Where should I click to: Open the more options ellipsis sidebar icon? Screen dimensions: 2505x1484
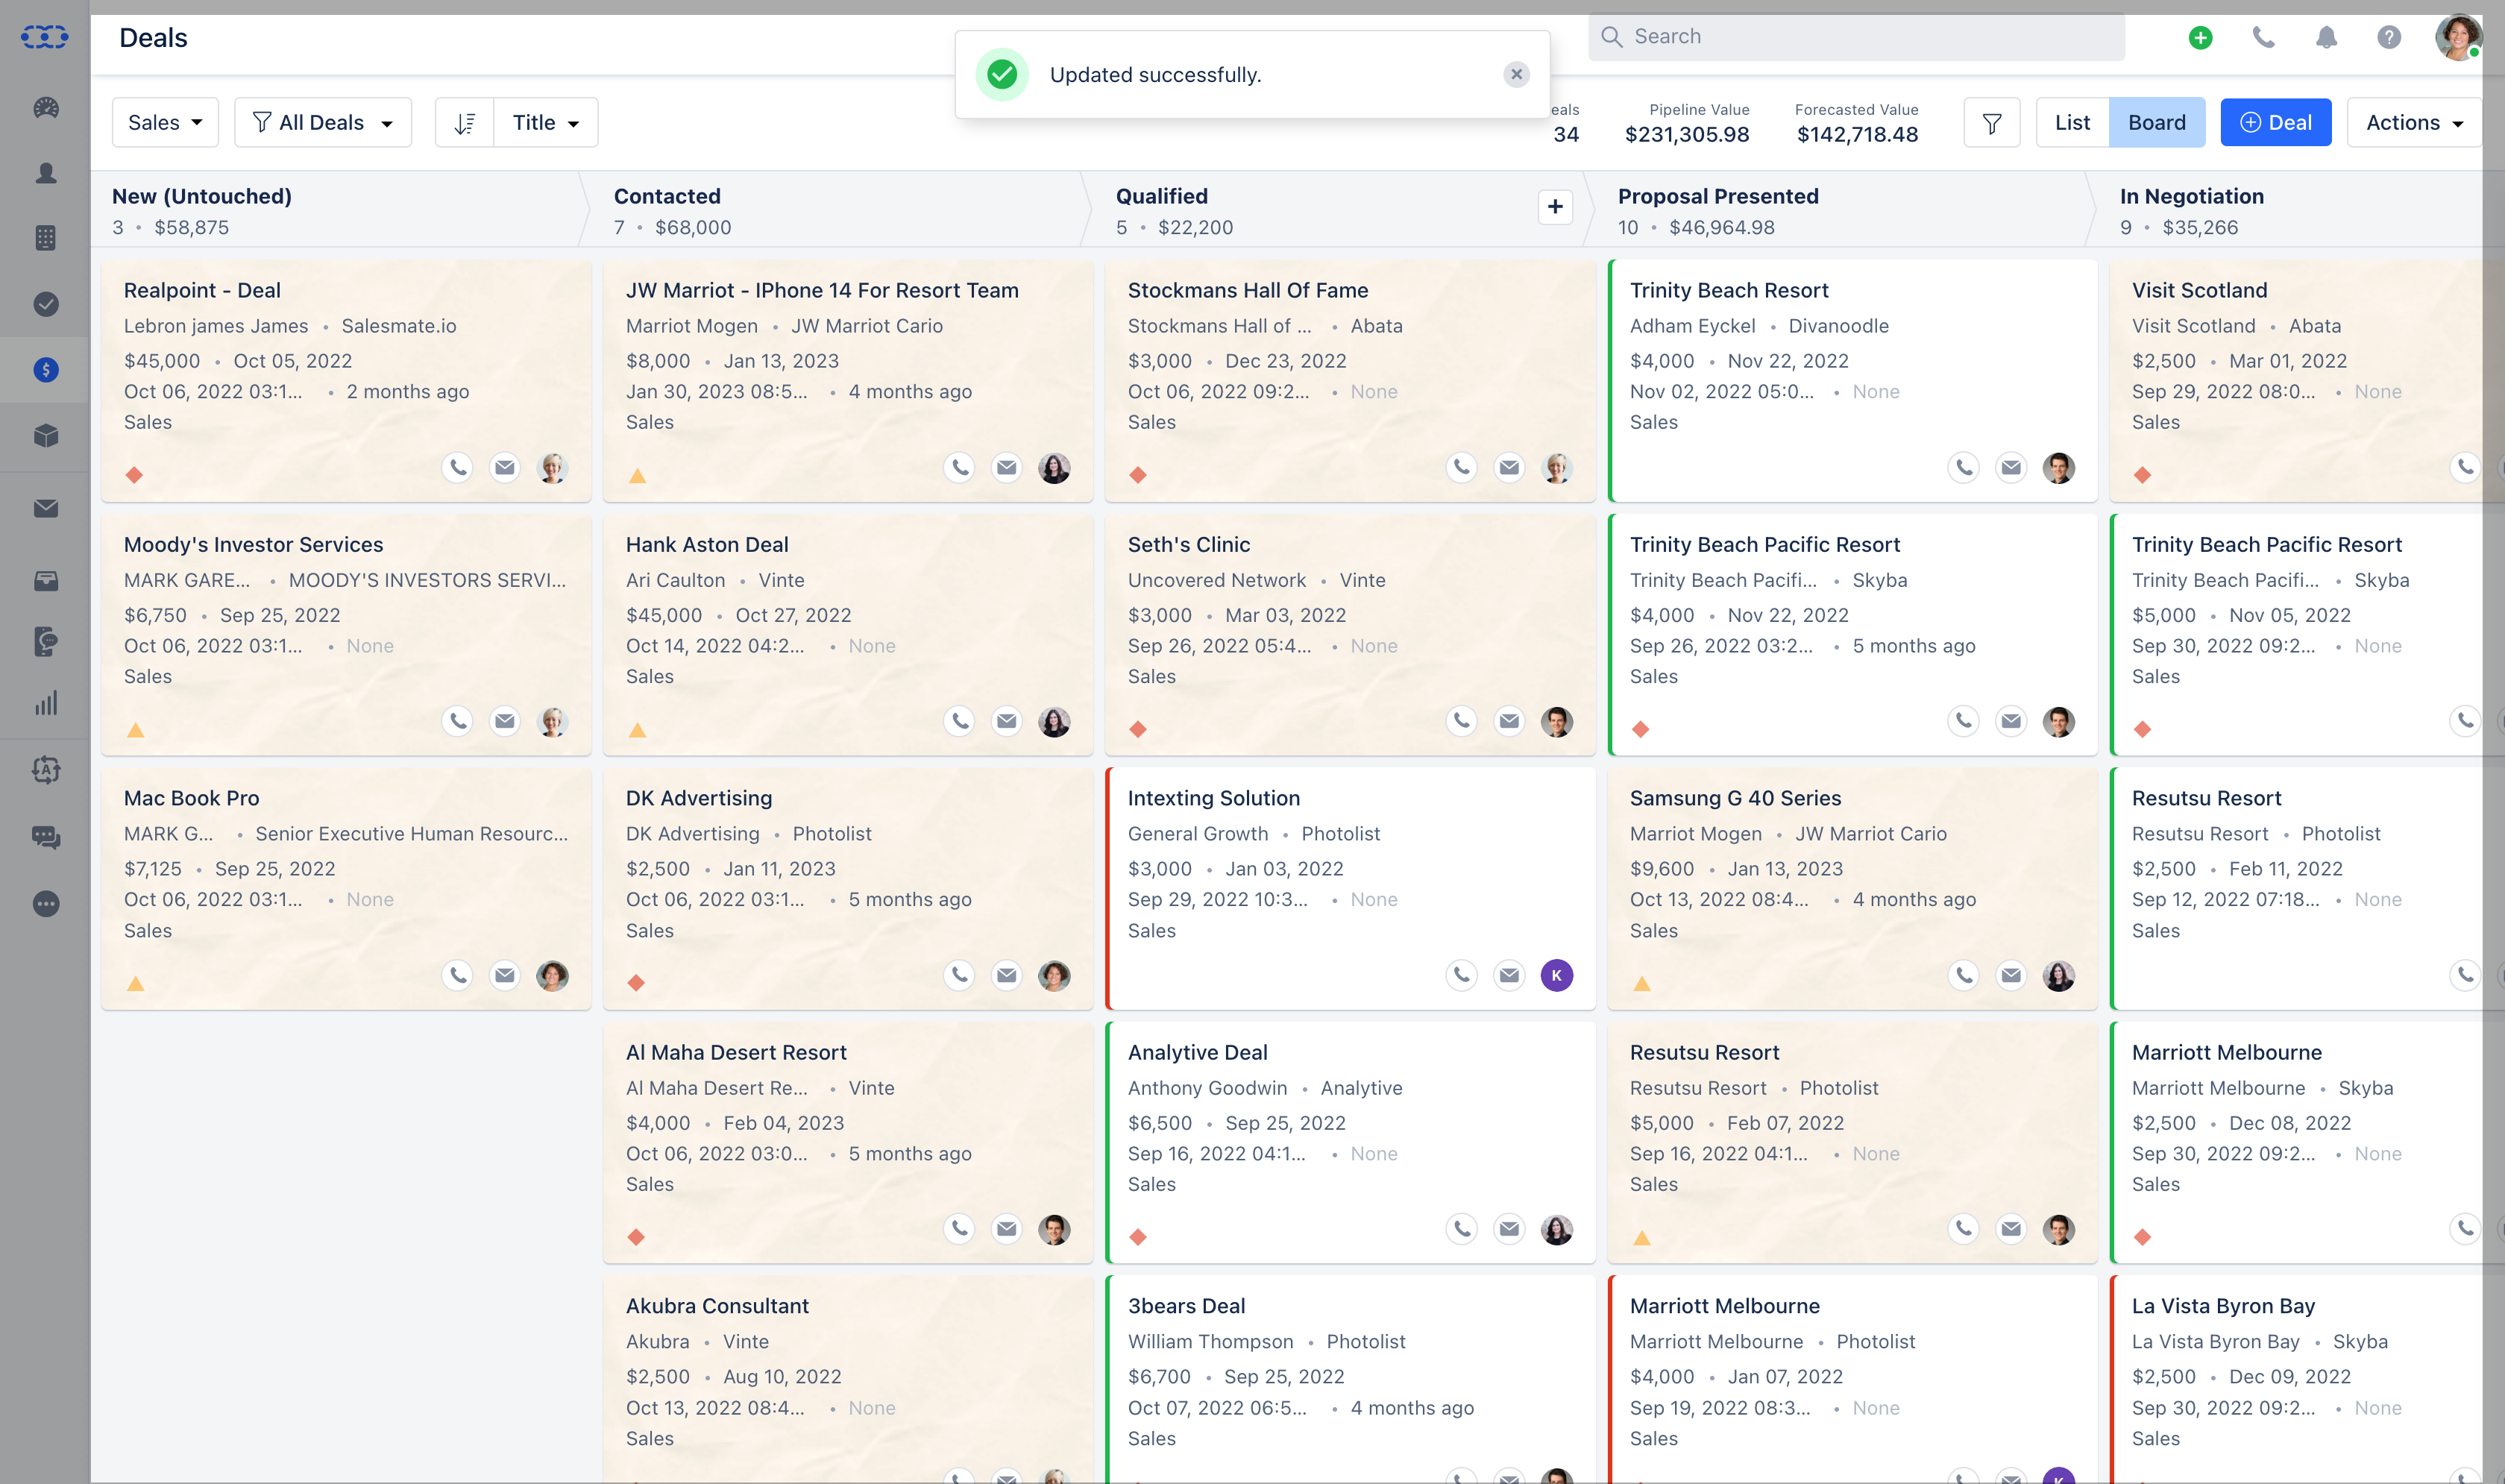point(46,904)
